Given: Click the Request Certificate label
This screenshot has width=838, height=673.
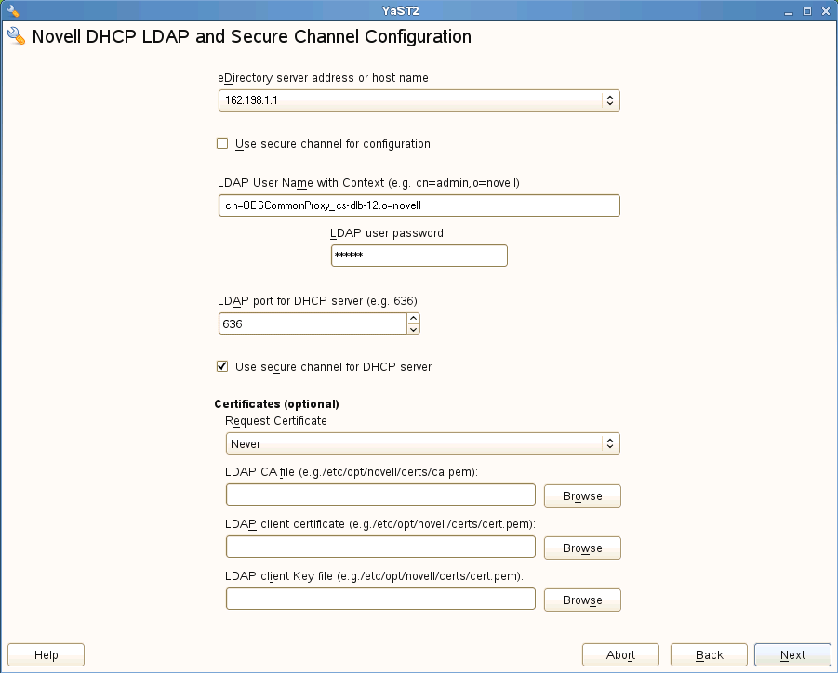Looking at the screenshot, I should (x=276, y=421).
